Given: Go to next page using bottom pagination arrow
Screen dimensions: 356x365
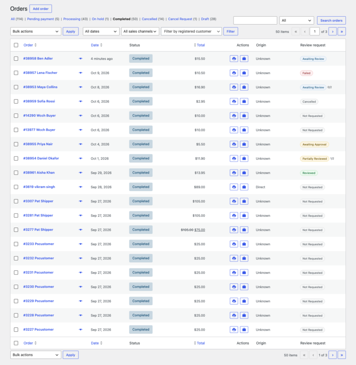Looking at the screenshot, I should point(332,355).
